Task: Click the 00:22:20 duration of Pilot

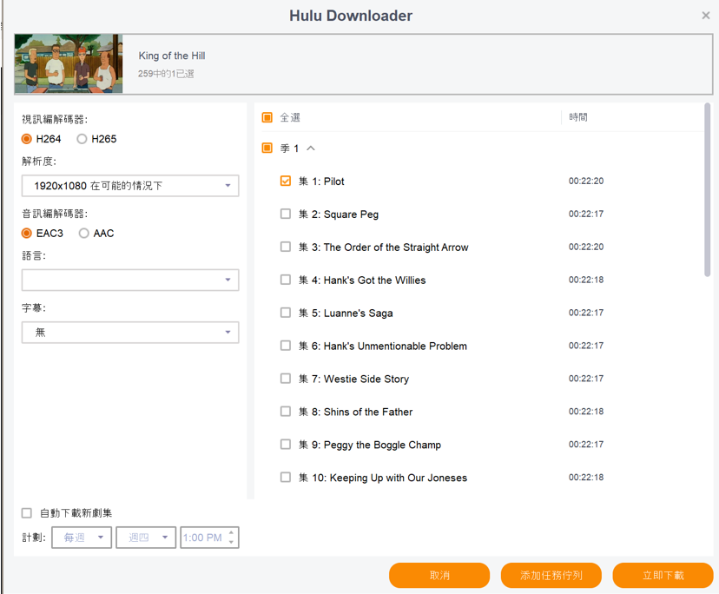Action: click(586, 181)
